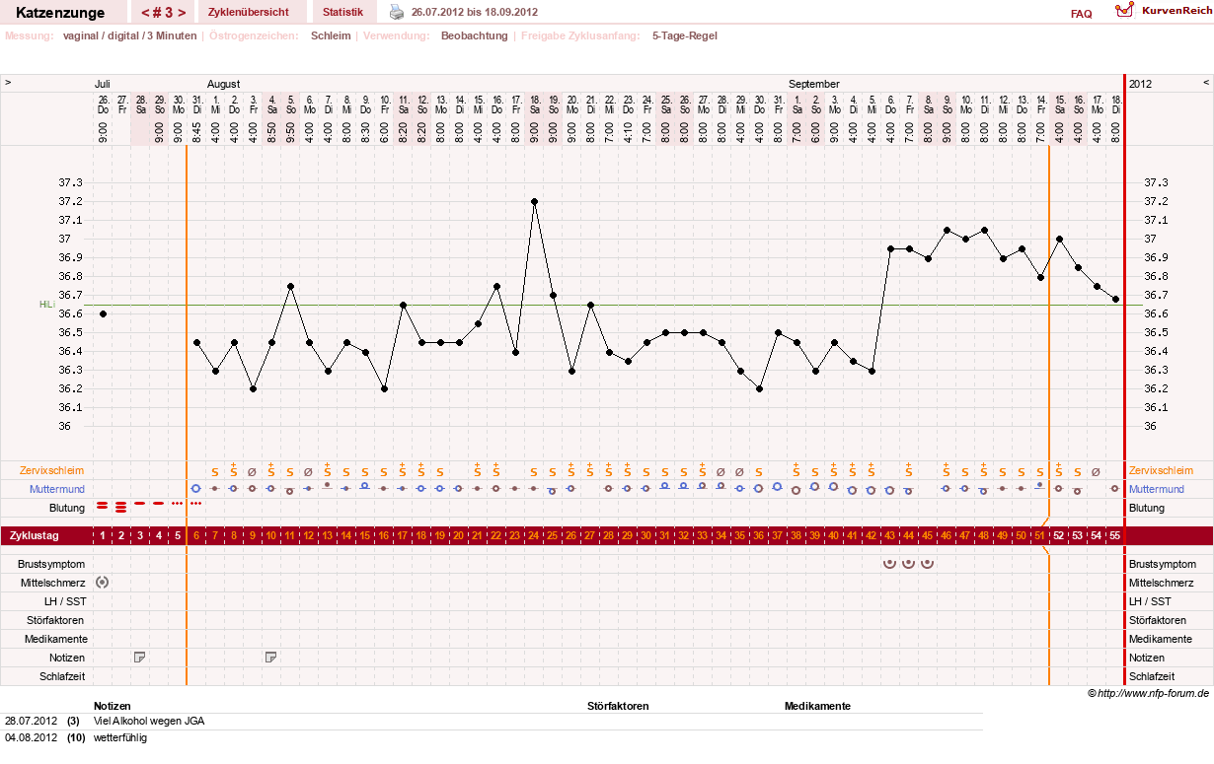Click the '<' arrow next to 2012

1205,83
